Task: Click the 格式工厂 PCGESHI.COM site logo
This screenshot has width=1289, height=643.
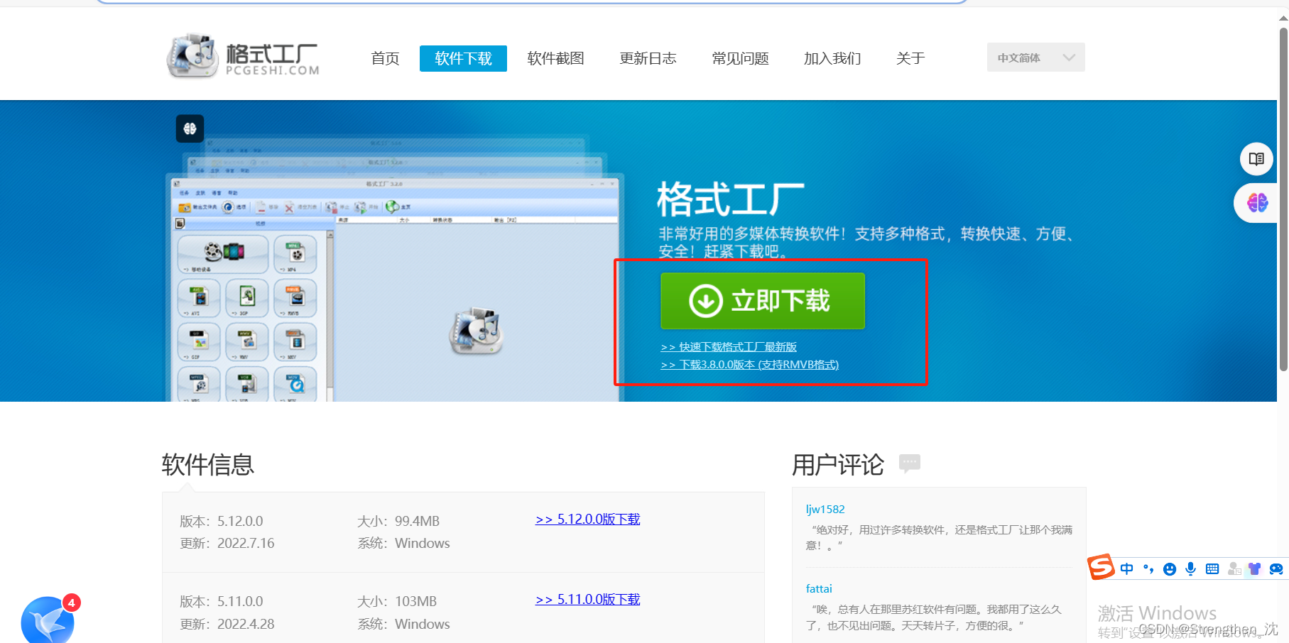Action: [x=243, y=55]
